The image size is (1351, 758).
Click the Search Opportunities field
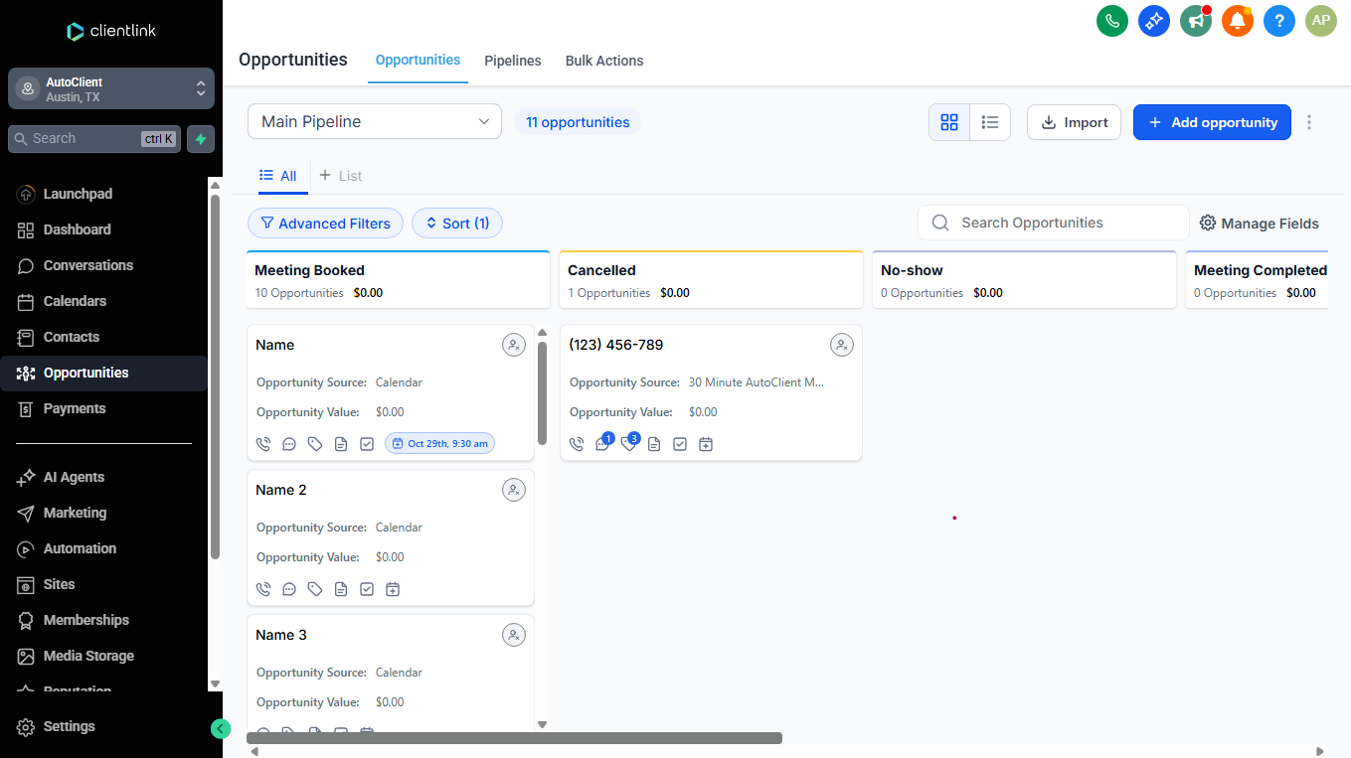point(1064,223)
